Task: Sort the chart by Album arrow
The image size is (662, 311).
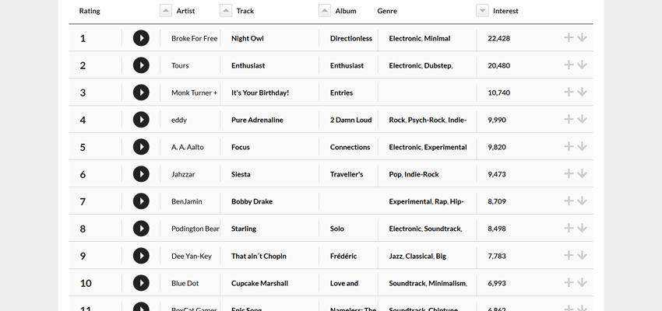Action: coord(325,11)
